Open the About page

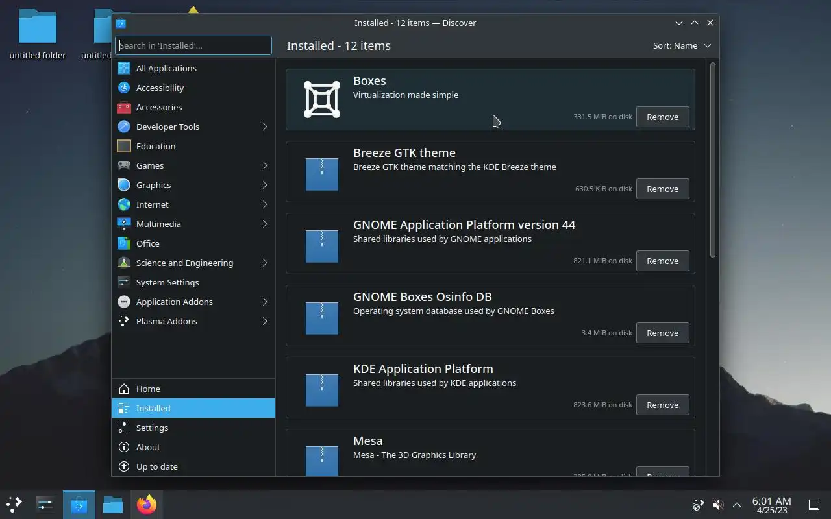click(193, 447)
